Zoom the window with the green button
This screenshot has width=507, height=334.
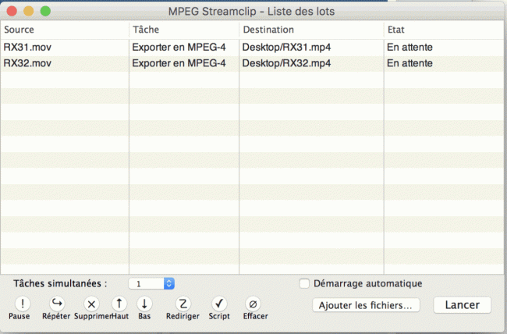(45, 11)
